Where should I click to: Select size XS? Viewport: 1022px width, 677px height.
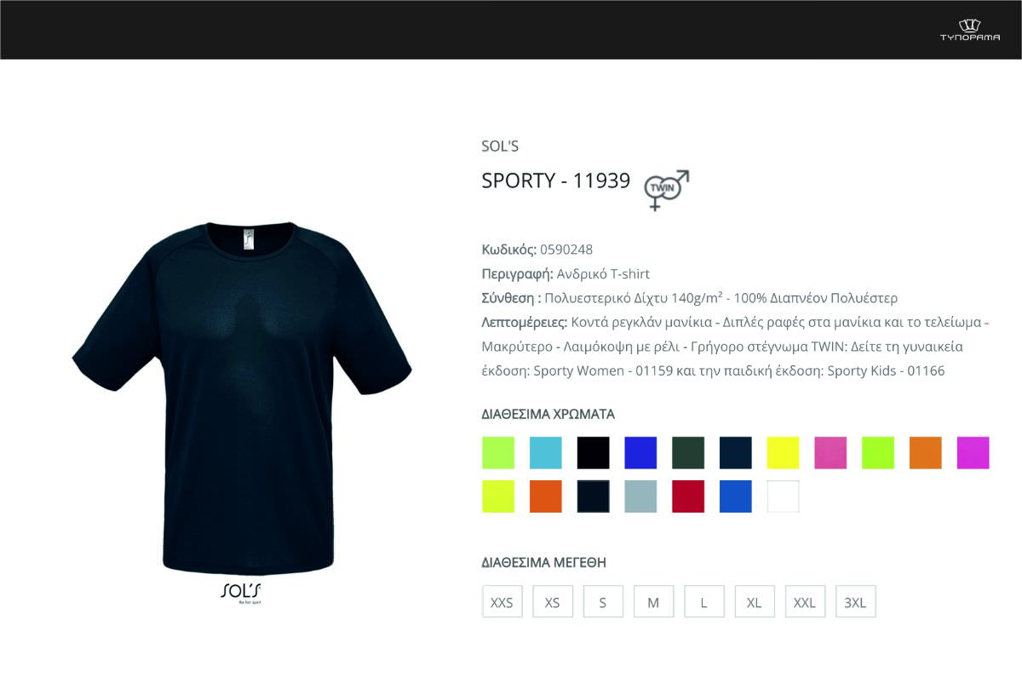(553, 602)
